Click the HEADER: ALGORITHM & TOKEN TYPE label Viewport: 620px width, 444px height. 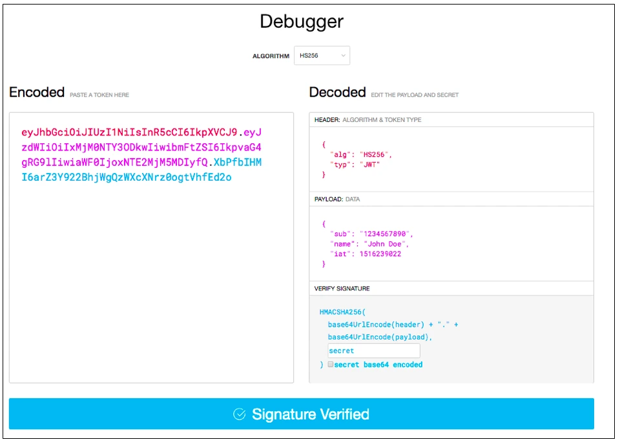(367, 119)
